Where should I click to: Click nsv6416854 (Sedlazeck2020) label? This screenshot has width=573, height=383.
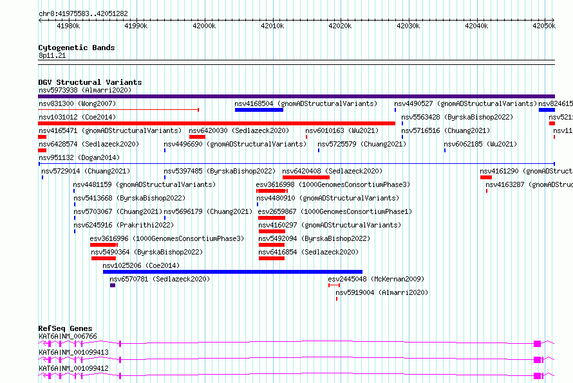[308, 252]
